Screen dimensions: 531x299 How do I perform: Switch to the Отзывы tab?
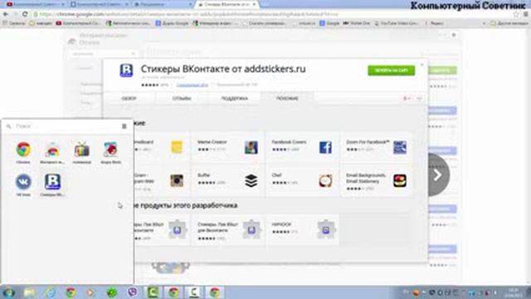point(182,98)
